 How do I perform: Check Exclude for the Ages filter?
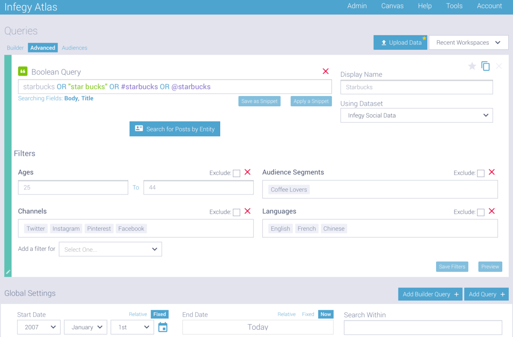point(236,173)
